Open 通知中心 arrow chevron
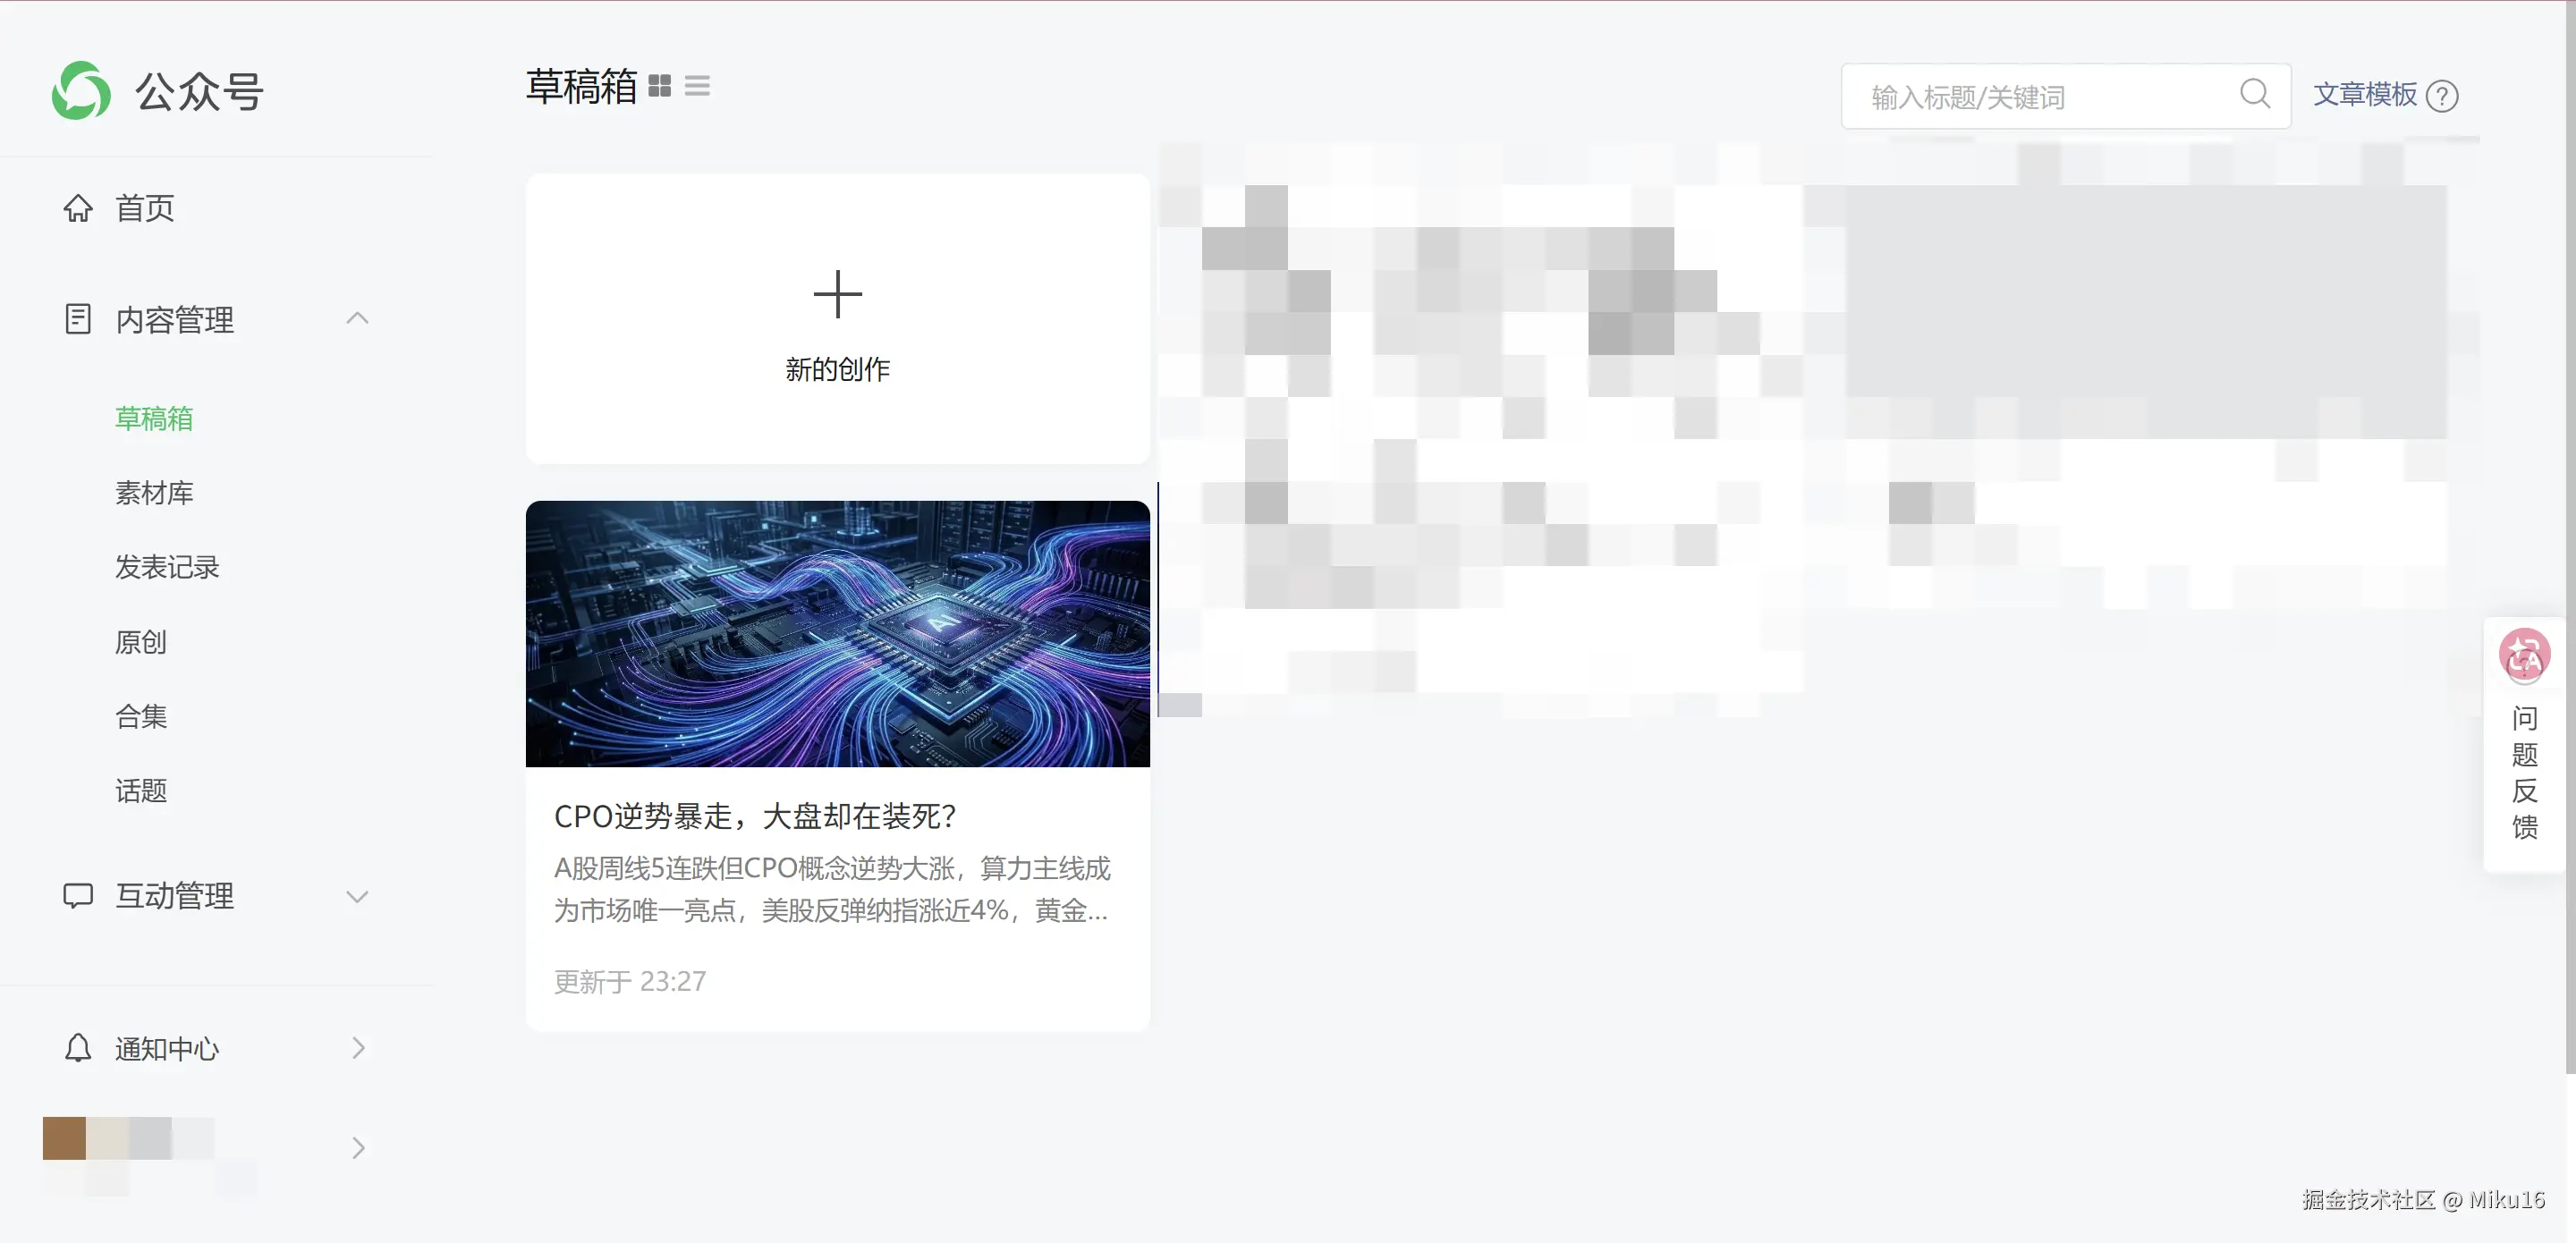Viewport: 2576px width, 1243px height. pyautogui.click(x=358, y=1048)
